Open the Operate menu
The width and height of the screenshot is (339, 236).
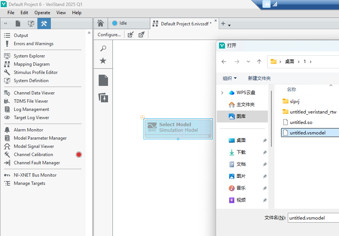(42, 13)
